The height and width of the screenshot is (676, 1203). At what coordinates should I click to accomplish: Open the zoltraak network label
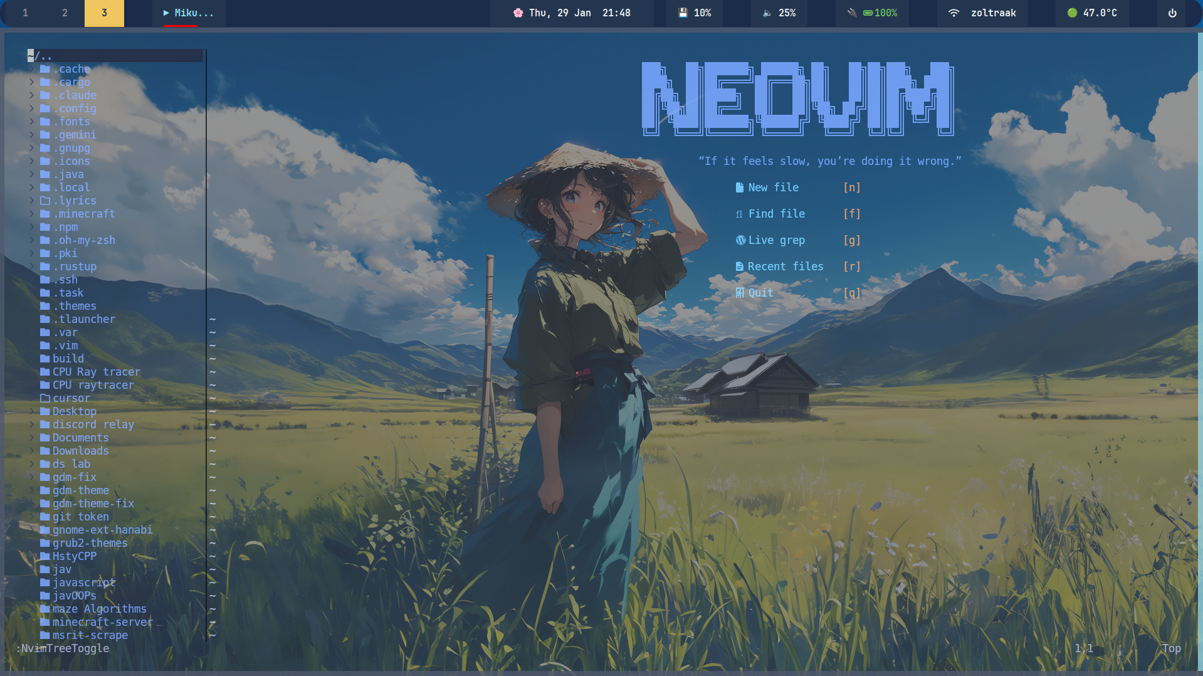993,13
